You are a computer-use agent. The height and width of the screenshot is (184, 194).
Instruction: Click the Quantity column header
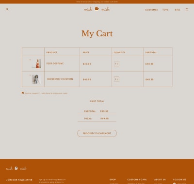click(x=119, y=52)
